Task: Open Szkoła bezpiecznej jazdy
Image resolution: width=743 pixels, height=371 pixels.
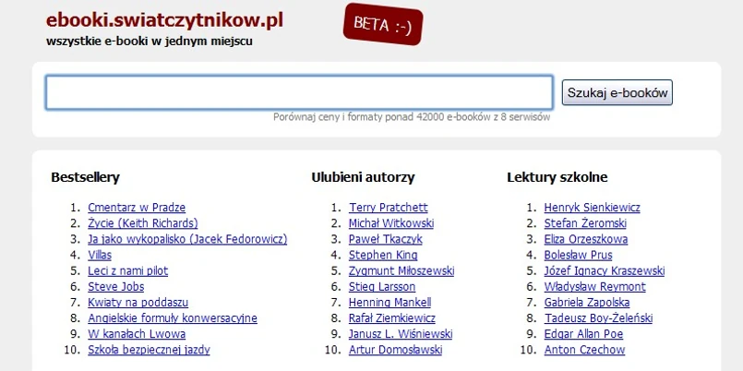Action: pyautogui.click(x=149, y=350)
